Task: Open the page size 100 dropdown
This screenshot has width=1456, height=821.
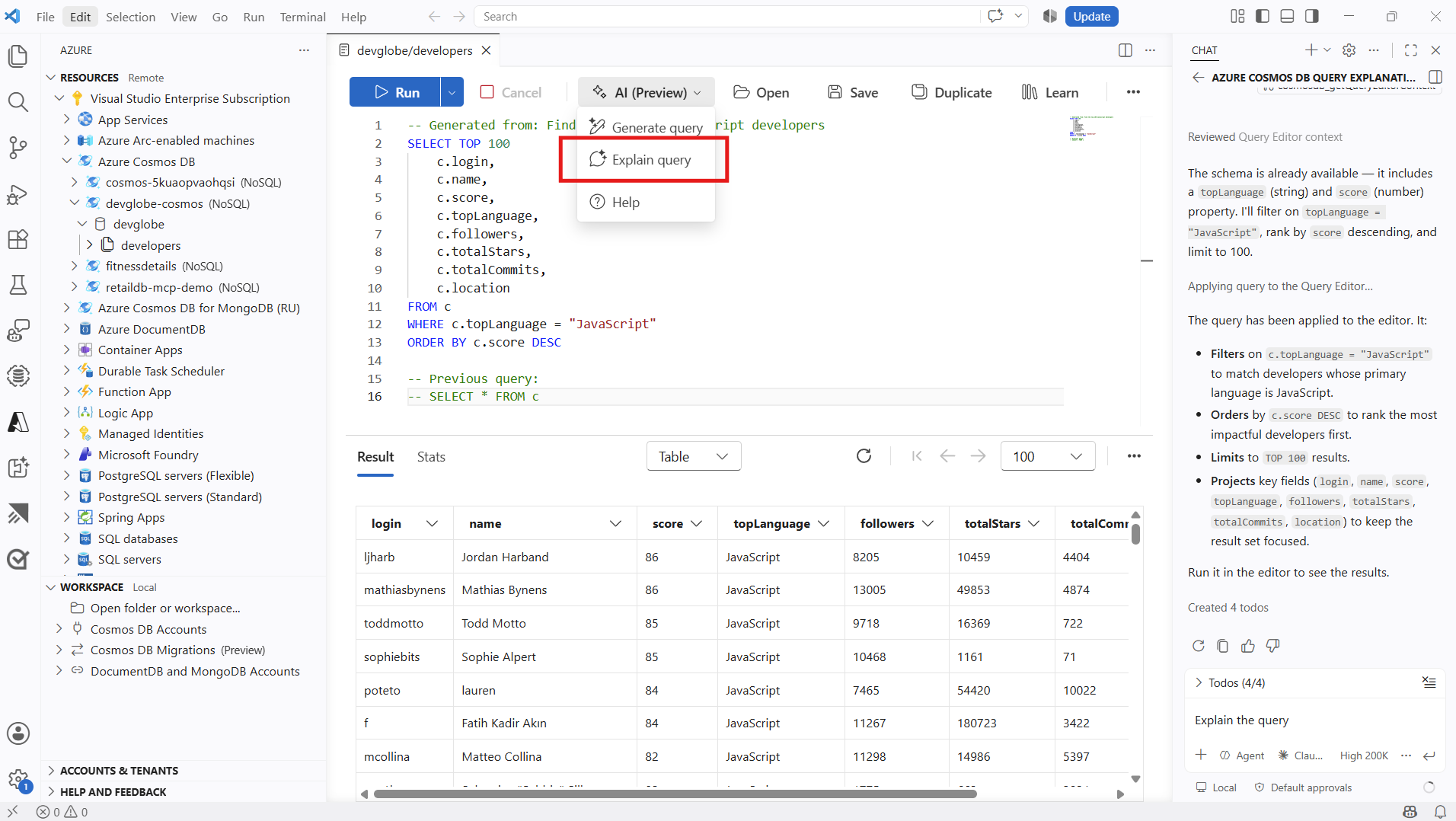Action: click(1048, 456)
